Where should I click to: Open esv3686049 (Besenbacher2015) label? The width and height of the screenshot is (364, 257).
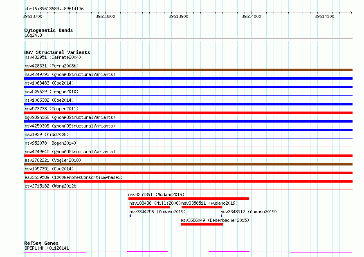click(x=215, y=220)
